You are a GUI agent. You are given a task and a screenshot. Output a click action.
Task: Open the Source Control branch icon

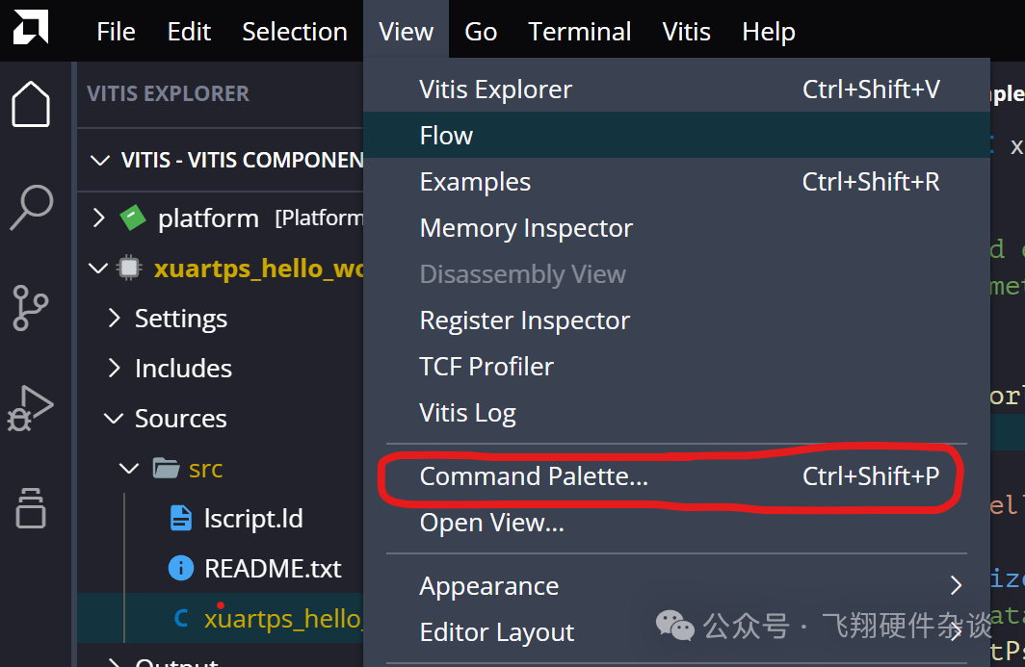point(30,308)
